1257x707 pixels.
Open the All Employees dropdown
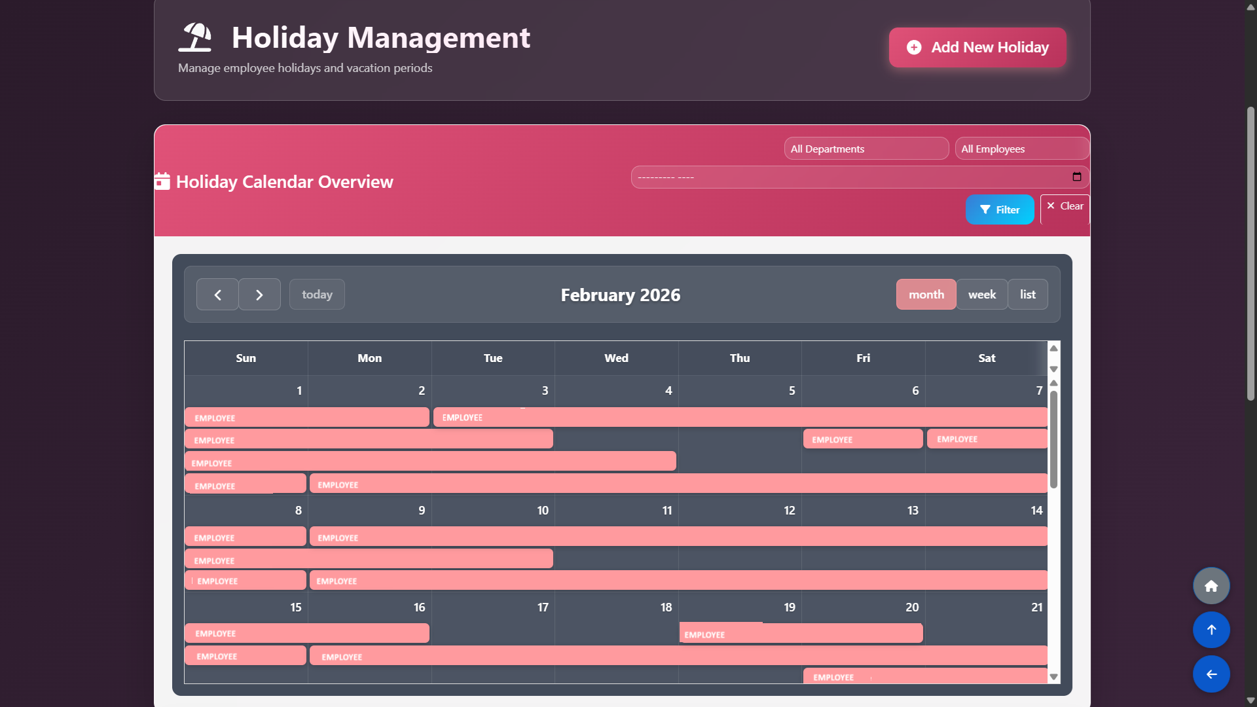1021,149
